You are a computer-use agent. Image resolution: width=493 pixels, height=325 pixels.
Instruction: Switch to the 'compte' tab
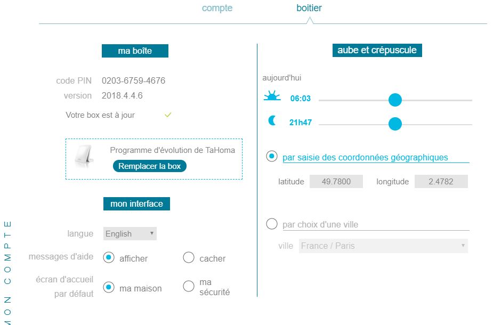[217, 8]
